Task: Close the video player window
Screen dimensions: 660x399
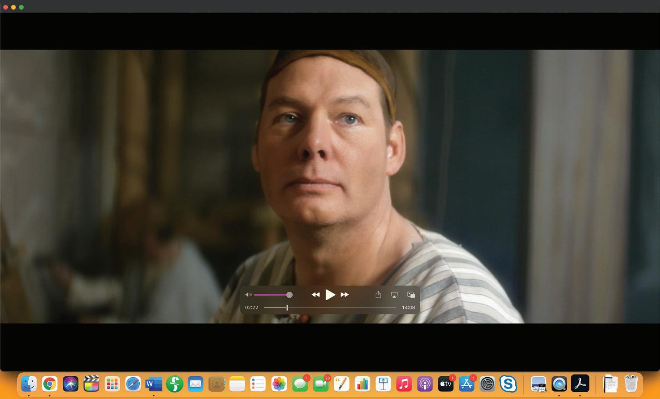Action: (5, 7)
